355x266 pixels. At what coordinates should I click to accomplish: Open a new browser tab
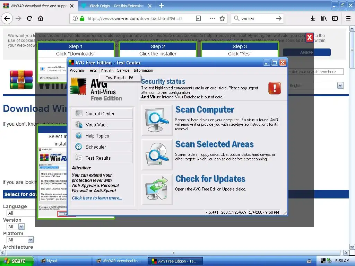coord(162,6)
